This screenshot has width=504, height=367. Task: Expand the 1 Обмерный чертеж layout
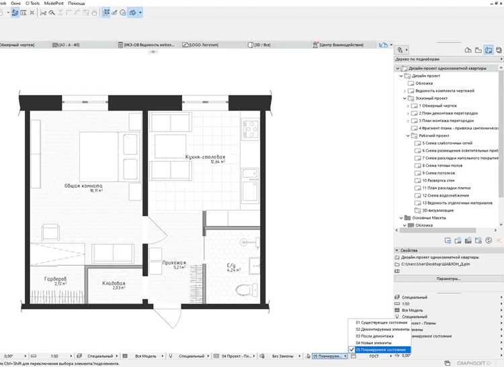pyautogui.click(x=408, y=106)
